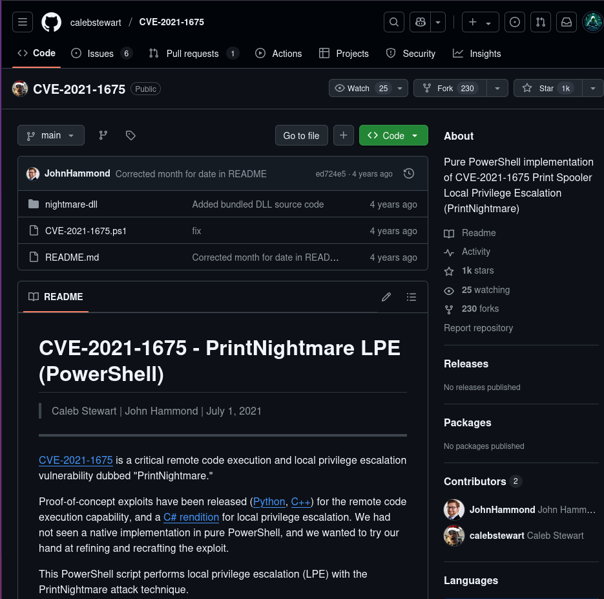Image resolution: width=604 pixels, height=599 pixels.
Task: Open the create new plus menu
Action: pyautogui.click(x=480, y=22)
